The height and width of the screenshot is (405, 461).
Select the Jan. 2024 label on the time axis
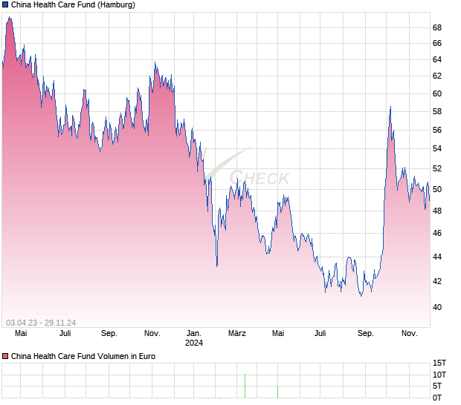point(194,338)
